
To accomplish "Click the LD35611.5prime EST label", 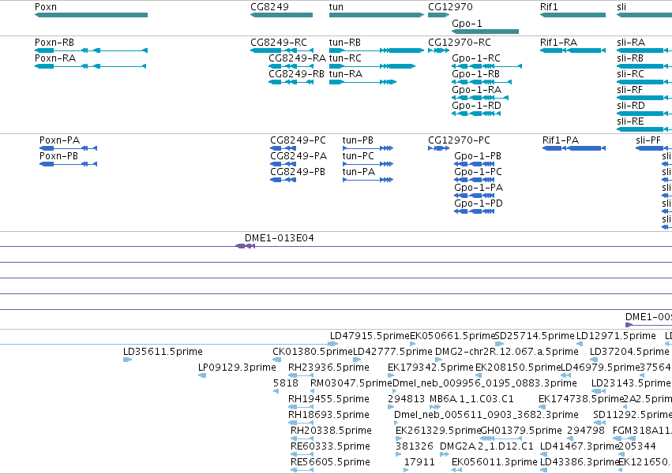I will [x=163, y=352].
